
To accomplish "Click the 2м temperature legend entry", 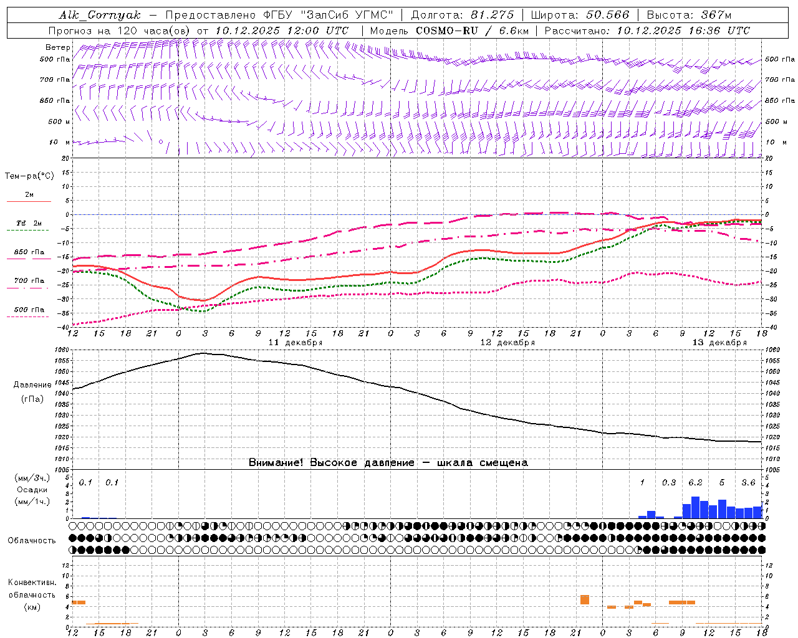I will pos(29,195).
